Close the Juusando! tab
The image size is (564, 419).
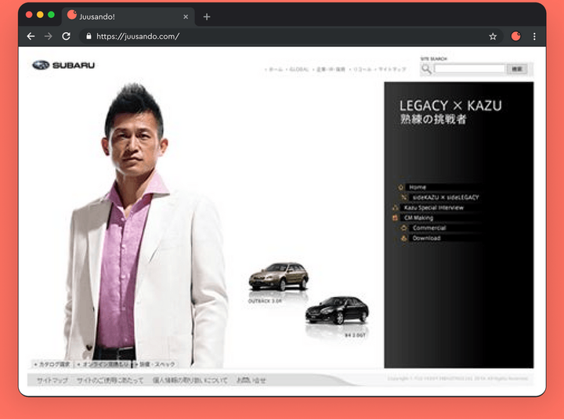186,16
